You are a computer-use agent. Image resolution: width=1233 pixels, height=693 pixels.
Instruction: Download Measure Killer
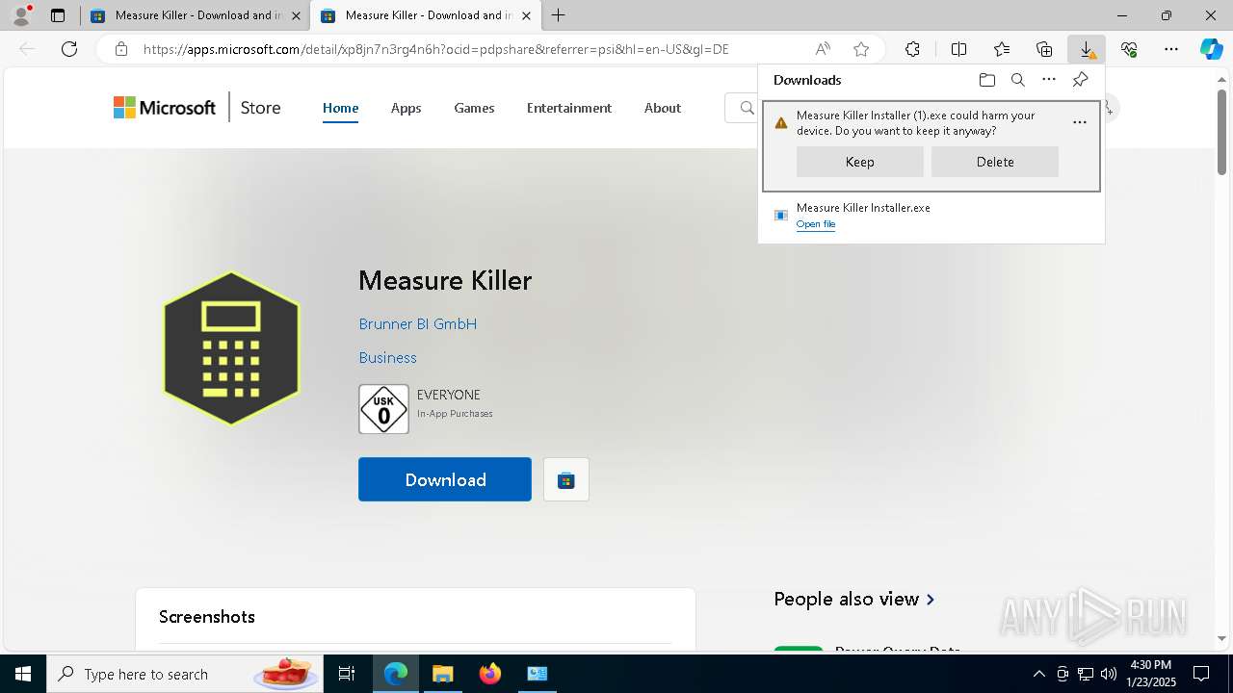(x=445, y=479)
